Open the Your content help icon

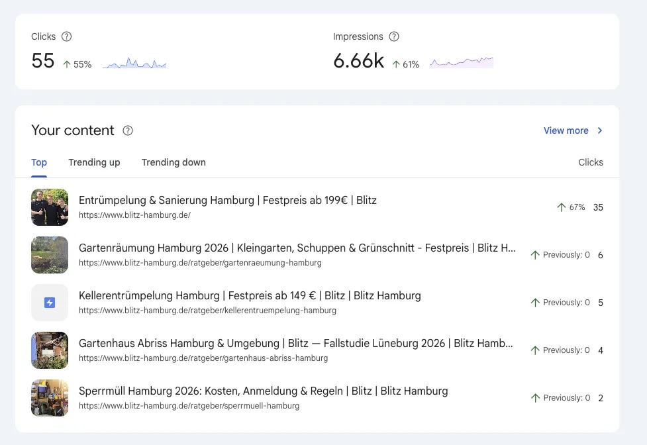pos(128,130)
